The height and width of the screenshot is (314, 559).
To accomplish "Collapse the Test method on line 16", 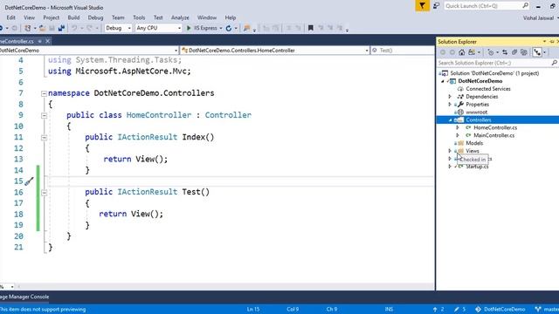I will (44, 193).
